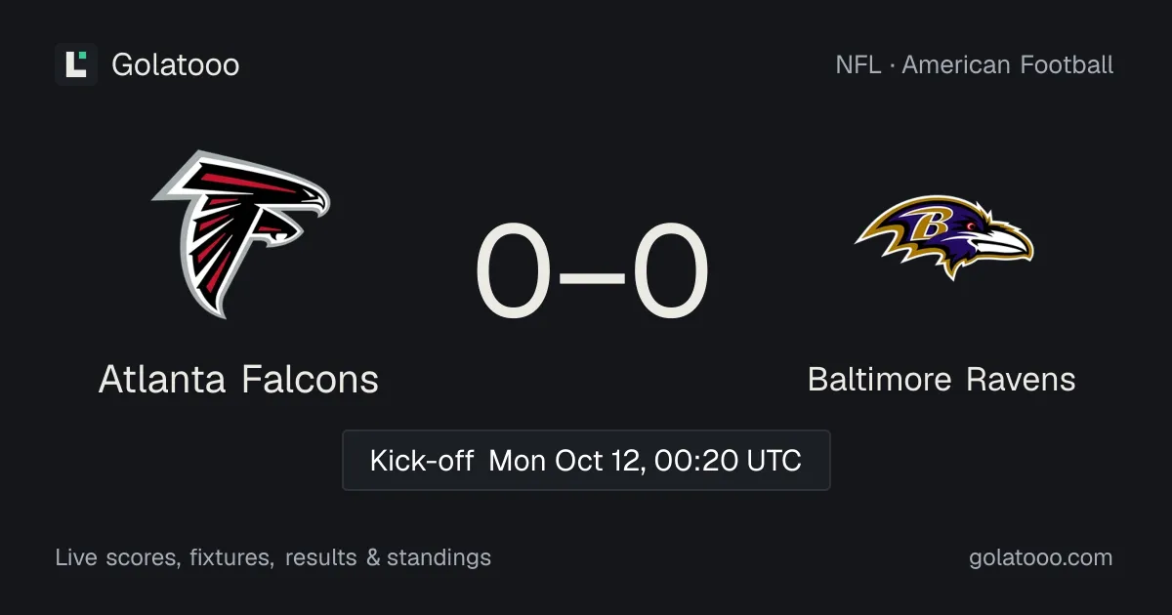Click the American Football sport label
Viewport: 1172px width, 615px height.
point(1008,65)
